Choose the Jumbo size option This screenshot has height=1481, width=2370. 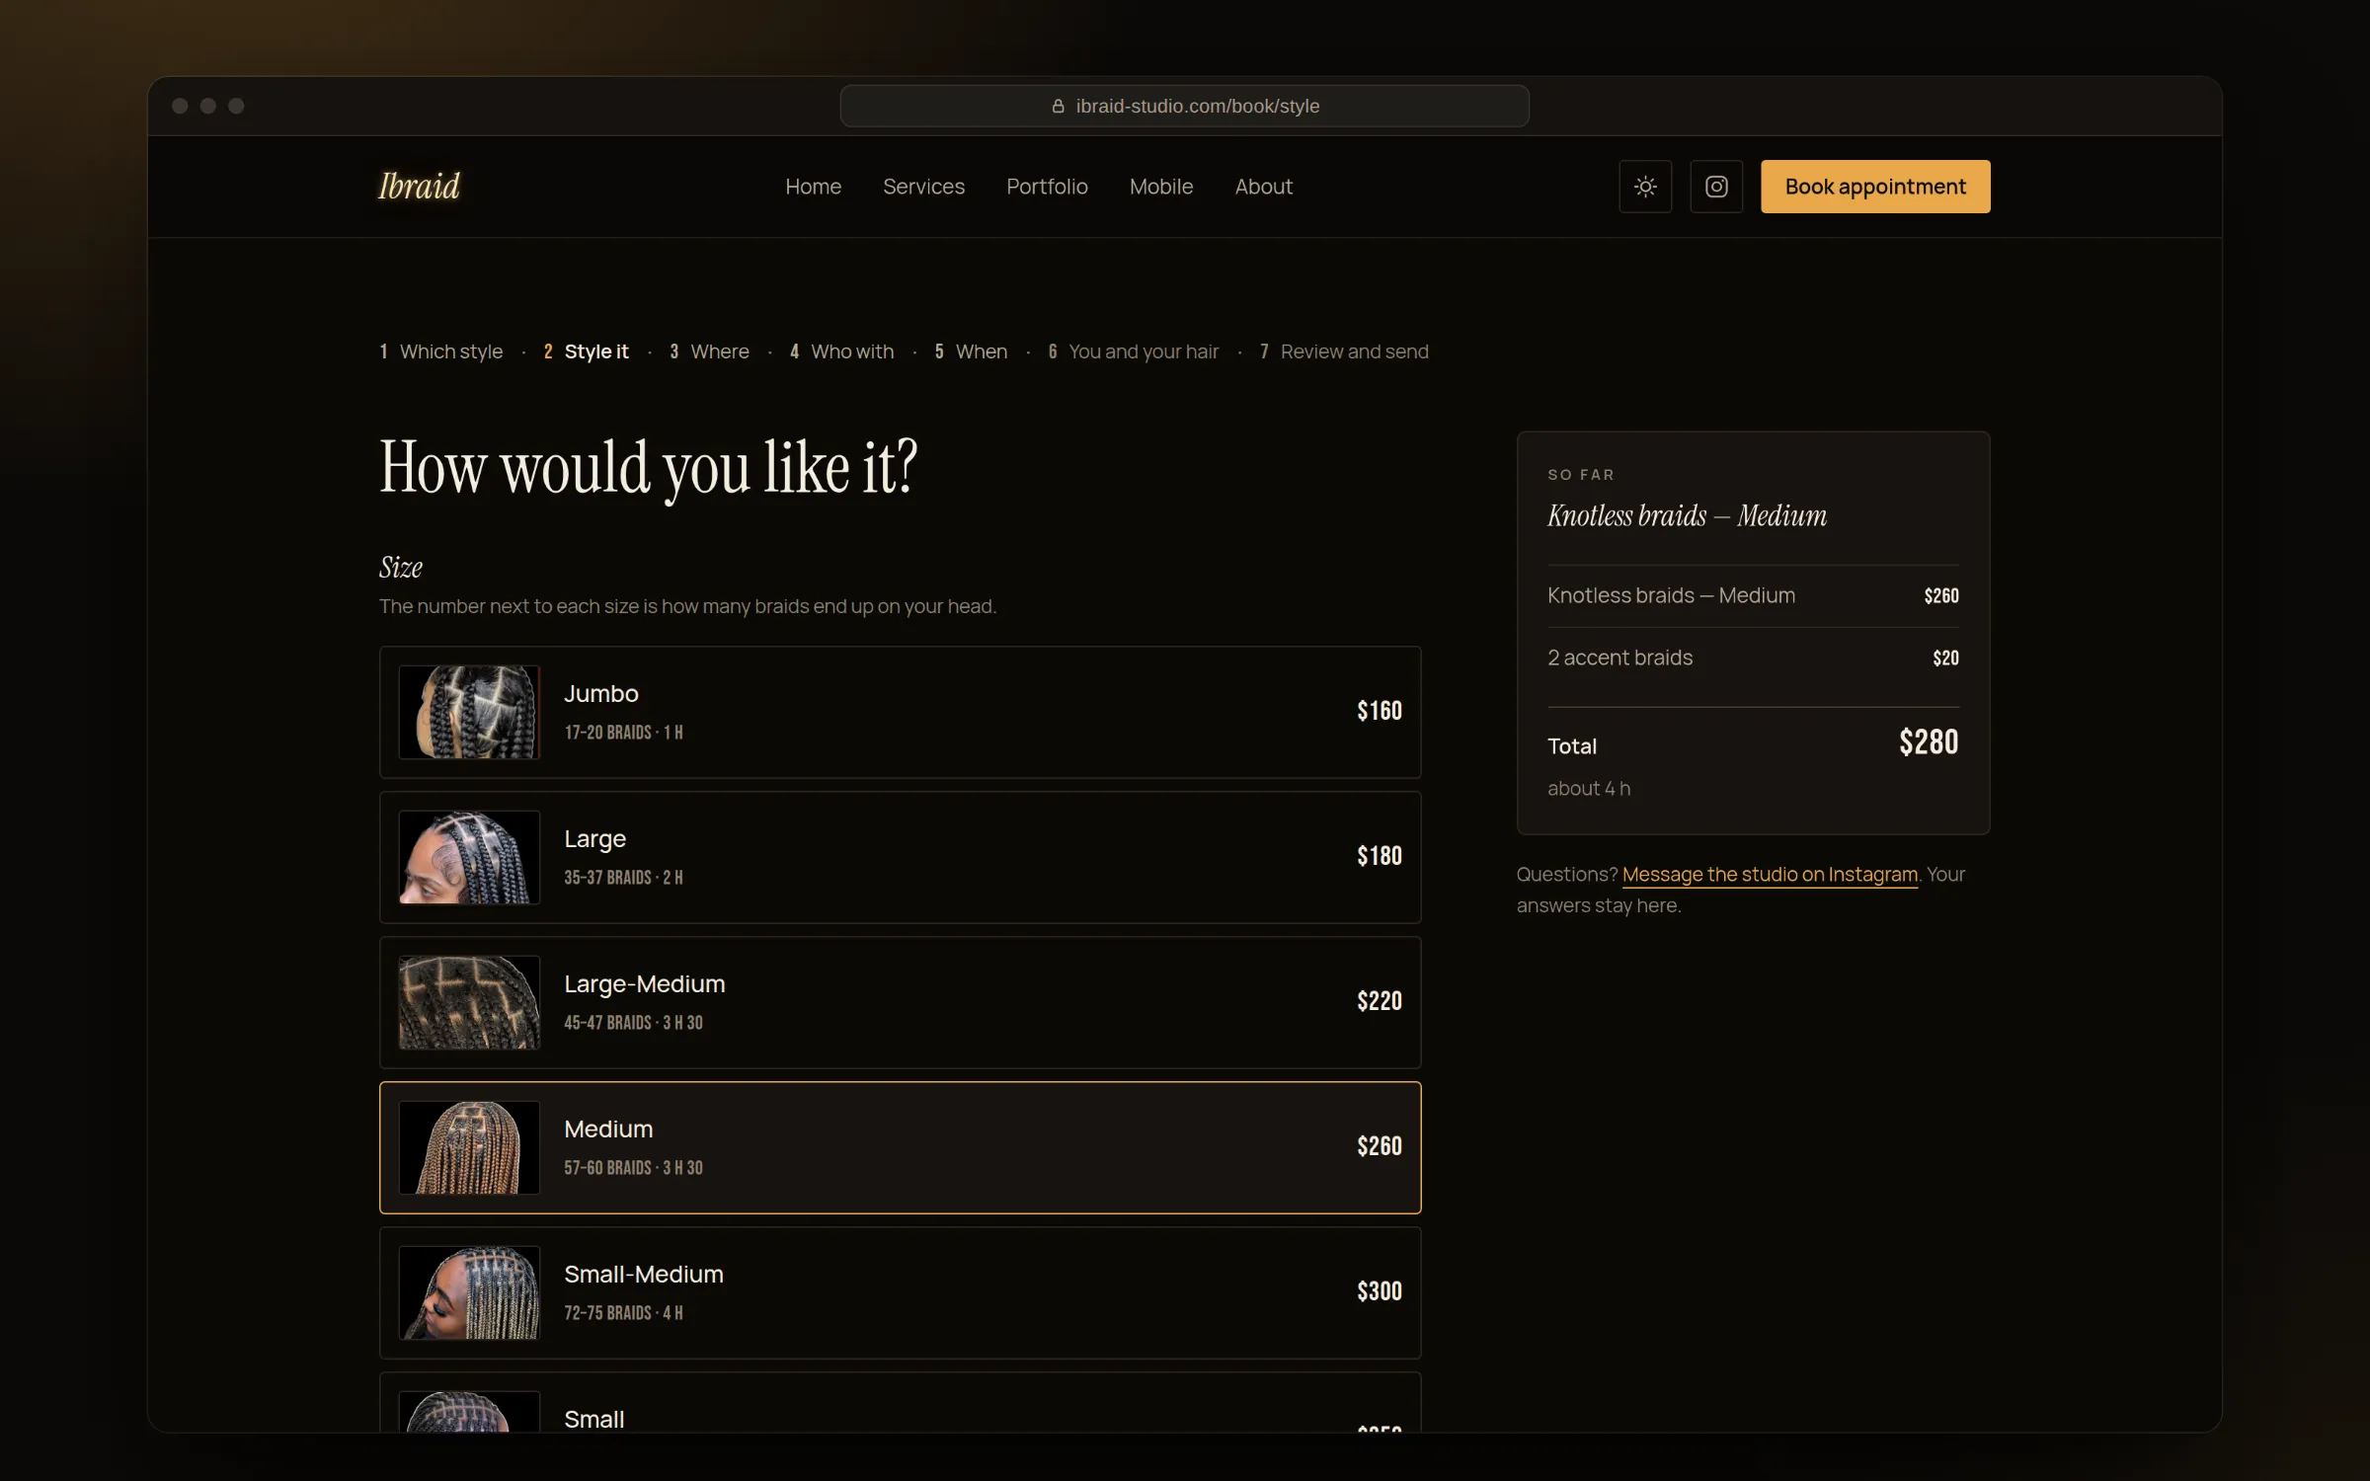(901, 712)
